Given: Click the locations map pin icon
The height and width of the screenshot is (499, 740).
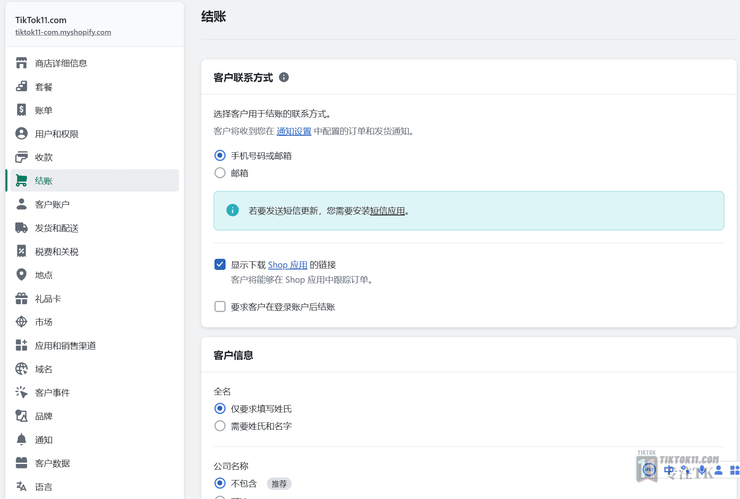Looking at the screenshot, I should coord(21,275).
